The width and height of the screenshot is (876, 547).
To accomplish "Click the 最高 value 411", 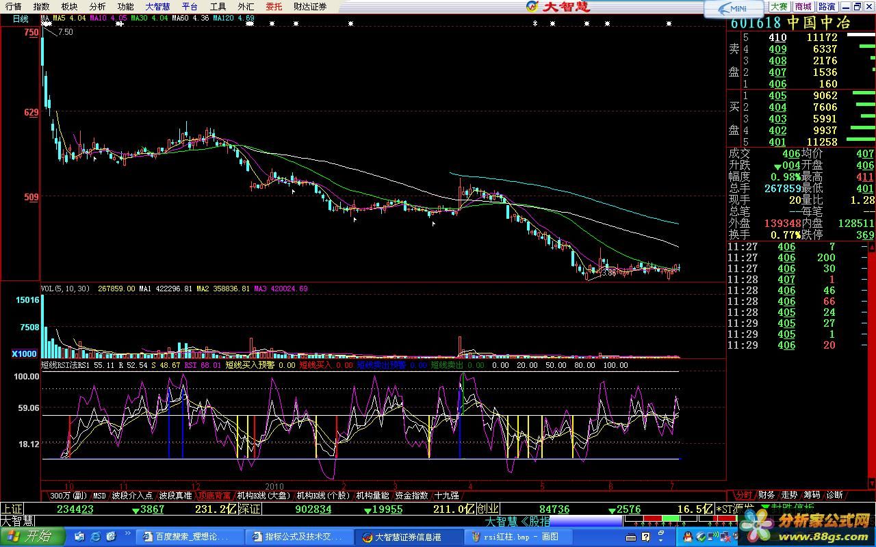I will point(865,177).
